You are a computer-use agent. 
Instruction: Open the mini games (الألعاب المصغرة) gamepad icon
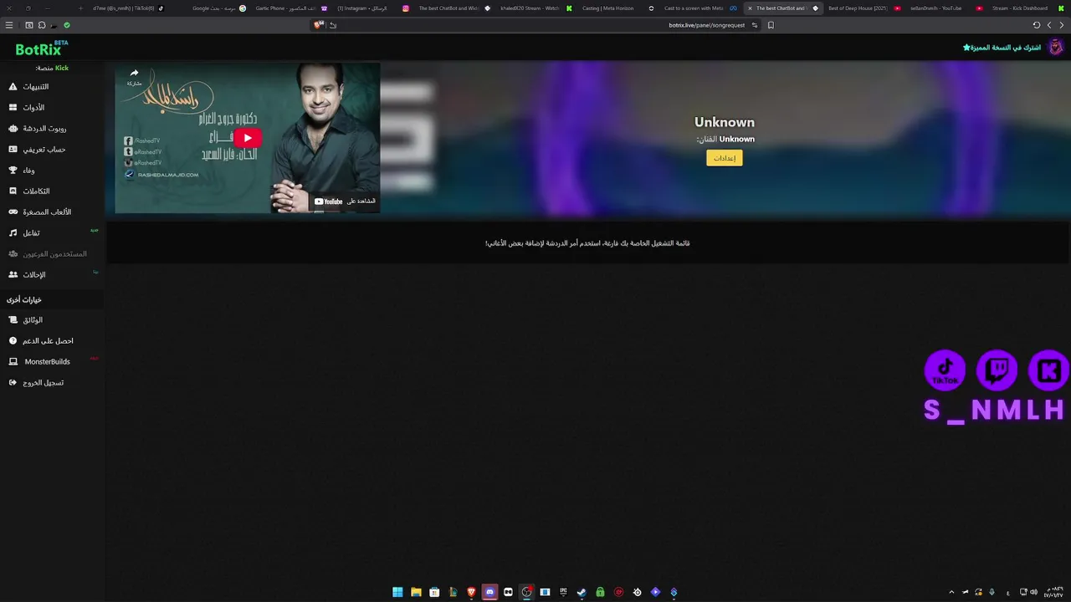[x=13, y=212]
